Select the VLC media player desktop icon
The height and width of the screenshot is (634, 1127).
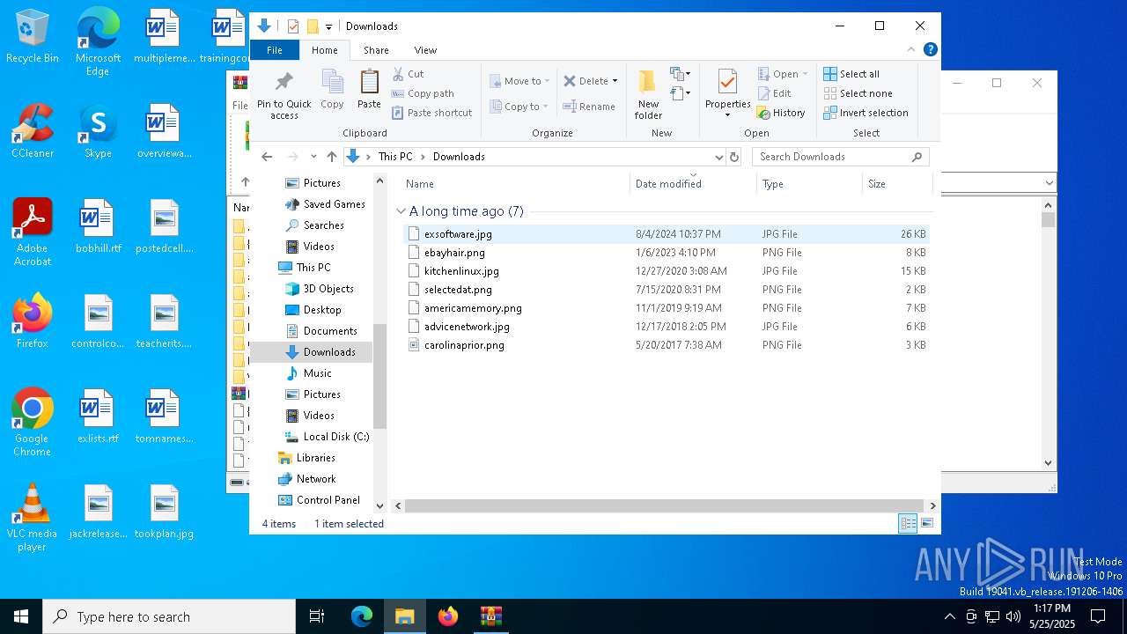[x=33, y=519]
